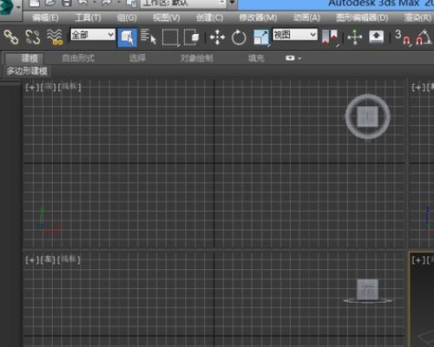Screen dimensions: 434x347
Task: Open the 编辑(E) menu
Action: tap(45, 18)
